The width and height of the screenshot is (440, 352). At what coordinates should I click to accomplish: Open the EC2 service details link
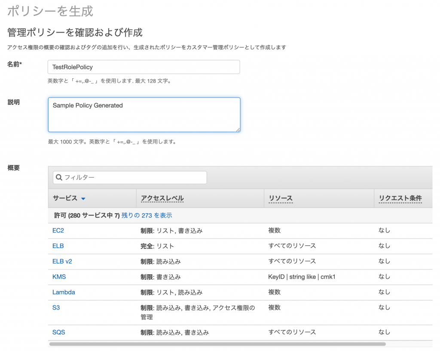pos(58,230)
